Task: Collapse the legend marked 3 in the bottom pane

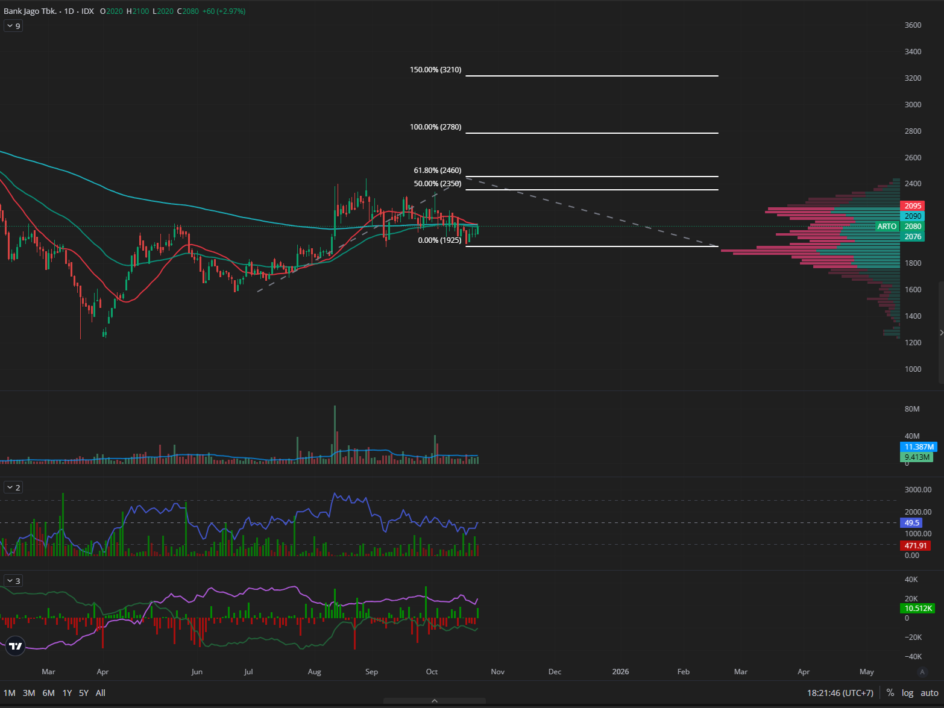Action: click(13, 581)
